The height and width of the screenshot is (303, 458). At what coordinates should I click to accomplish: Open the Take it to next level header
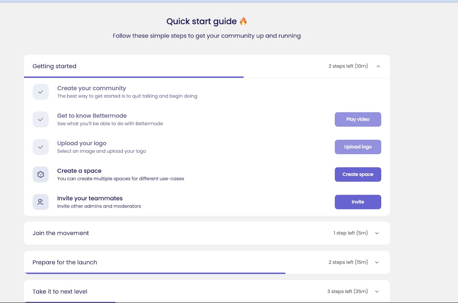click(x=60, y=291)
